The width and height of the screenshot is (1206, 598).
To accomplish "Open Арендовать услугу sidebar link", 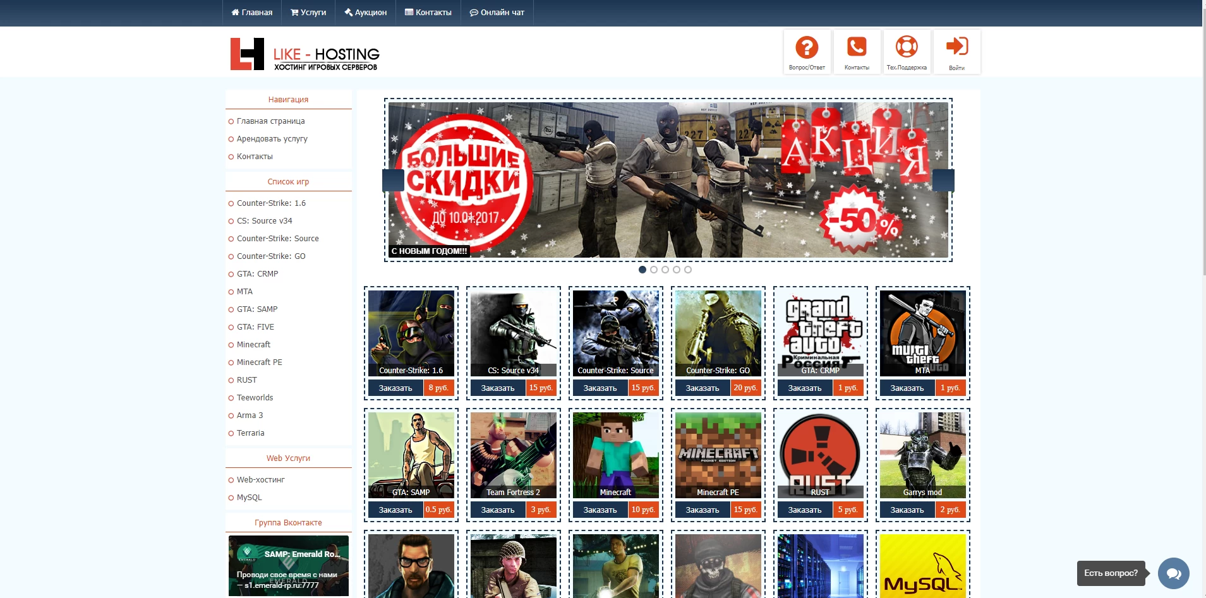I will coord(272,139).
